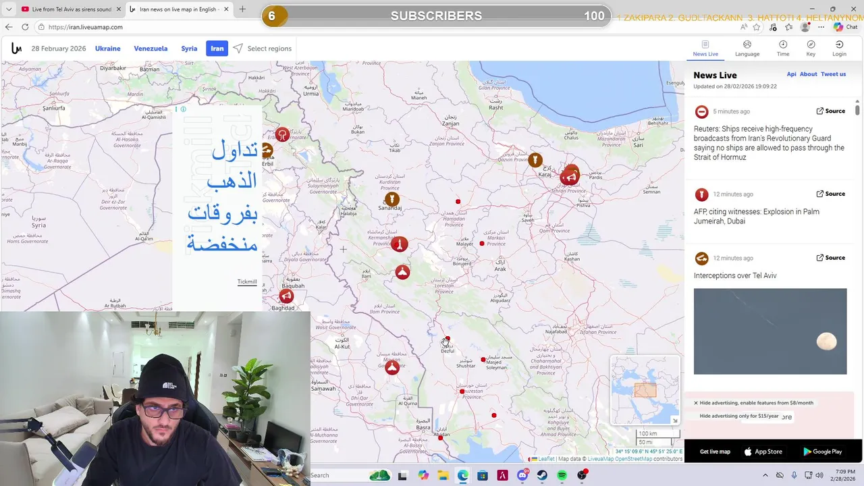Click the AFP Palm Jumeirah explosion headline

757,216
